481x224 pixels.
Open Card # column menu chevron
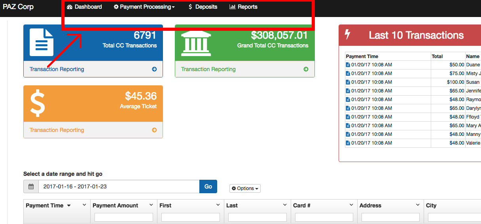click(x=351, y=205)
